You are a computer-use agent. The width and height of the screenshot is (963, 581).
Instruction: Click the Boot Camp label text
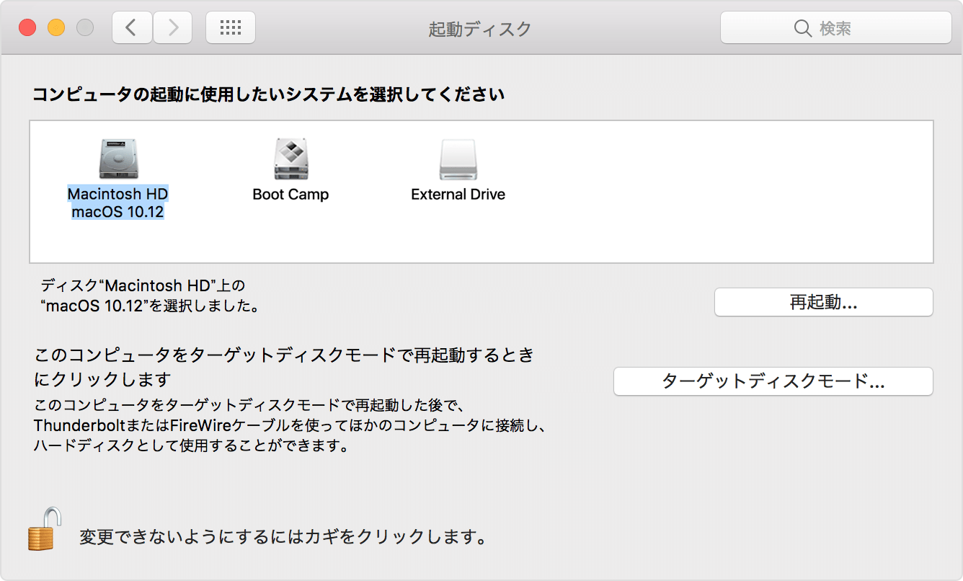point(290,195)
